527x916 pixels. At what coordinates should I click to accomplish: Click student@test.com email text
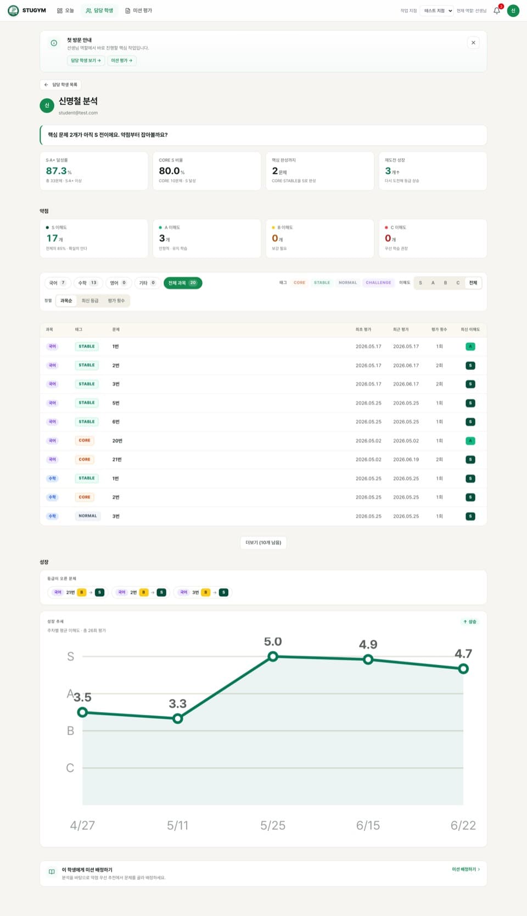coord(78,113)
